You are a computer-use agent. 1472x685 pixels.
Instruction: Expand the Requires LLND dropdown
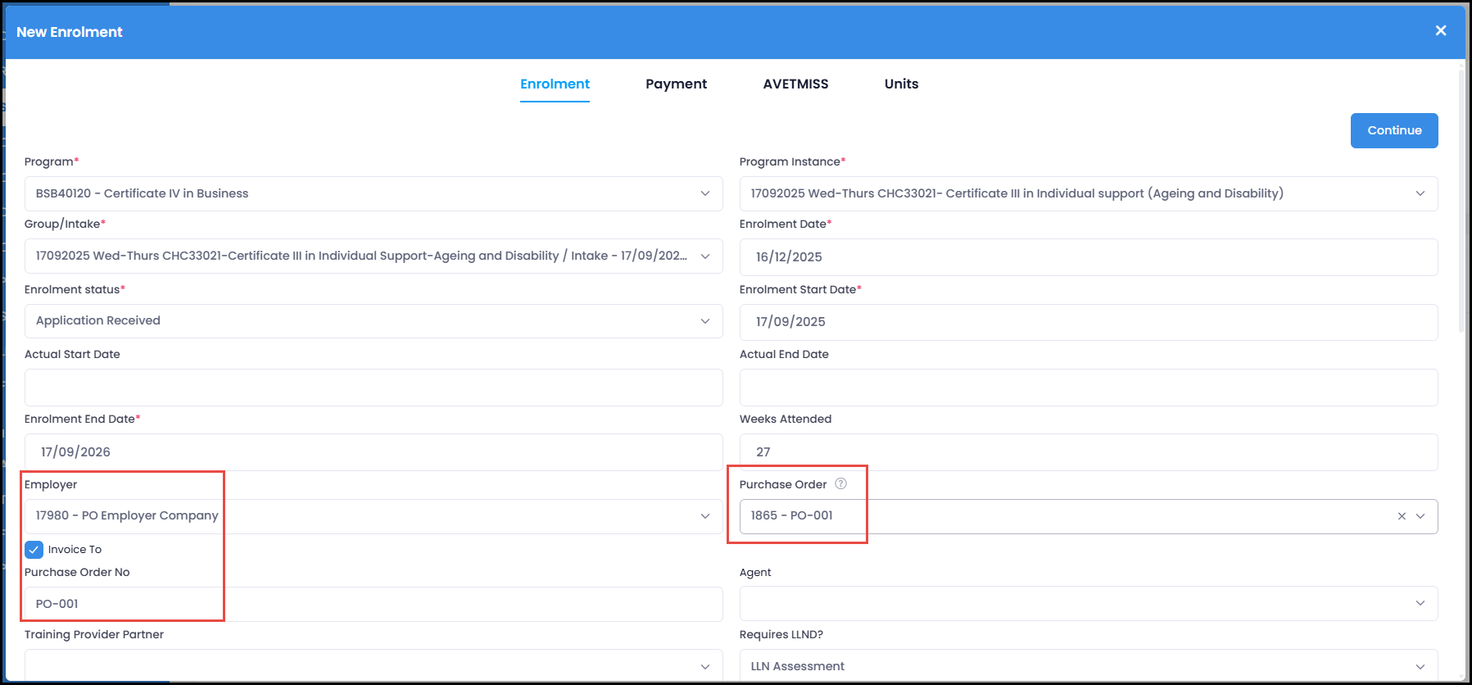[x=1088, y=666]
